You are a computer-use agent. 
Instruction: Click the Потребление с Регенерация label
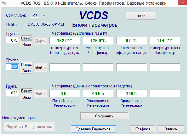(65, 103)
